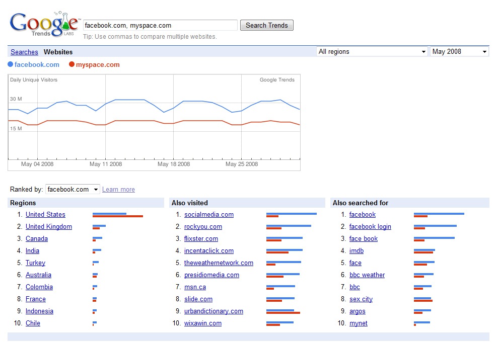497x343 pixels.
Task: Click the May 18 2008 axis label
Action: (x=174, y=164)
